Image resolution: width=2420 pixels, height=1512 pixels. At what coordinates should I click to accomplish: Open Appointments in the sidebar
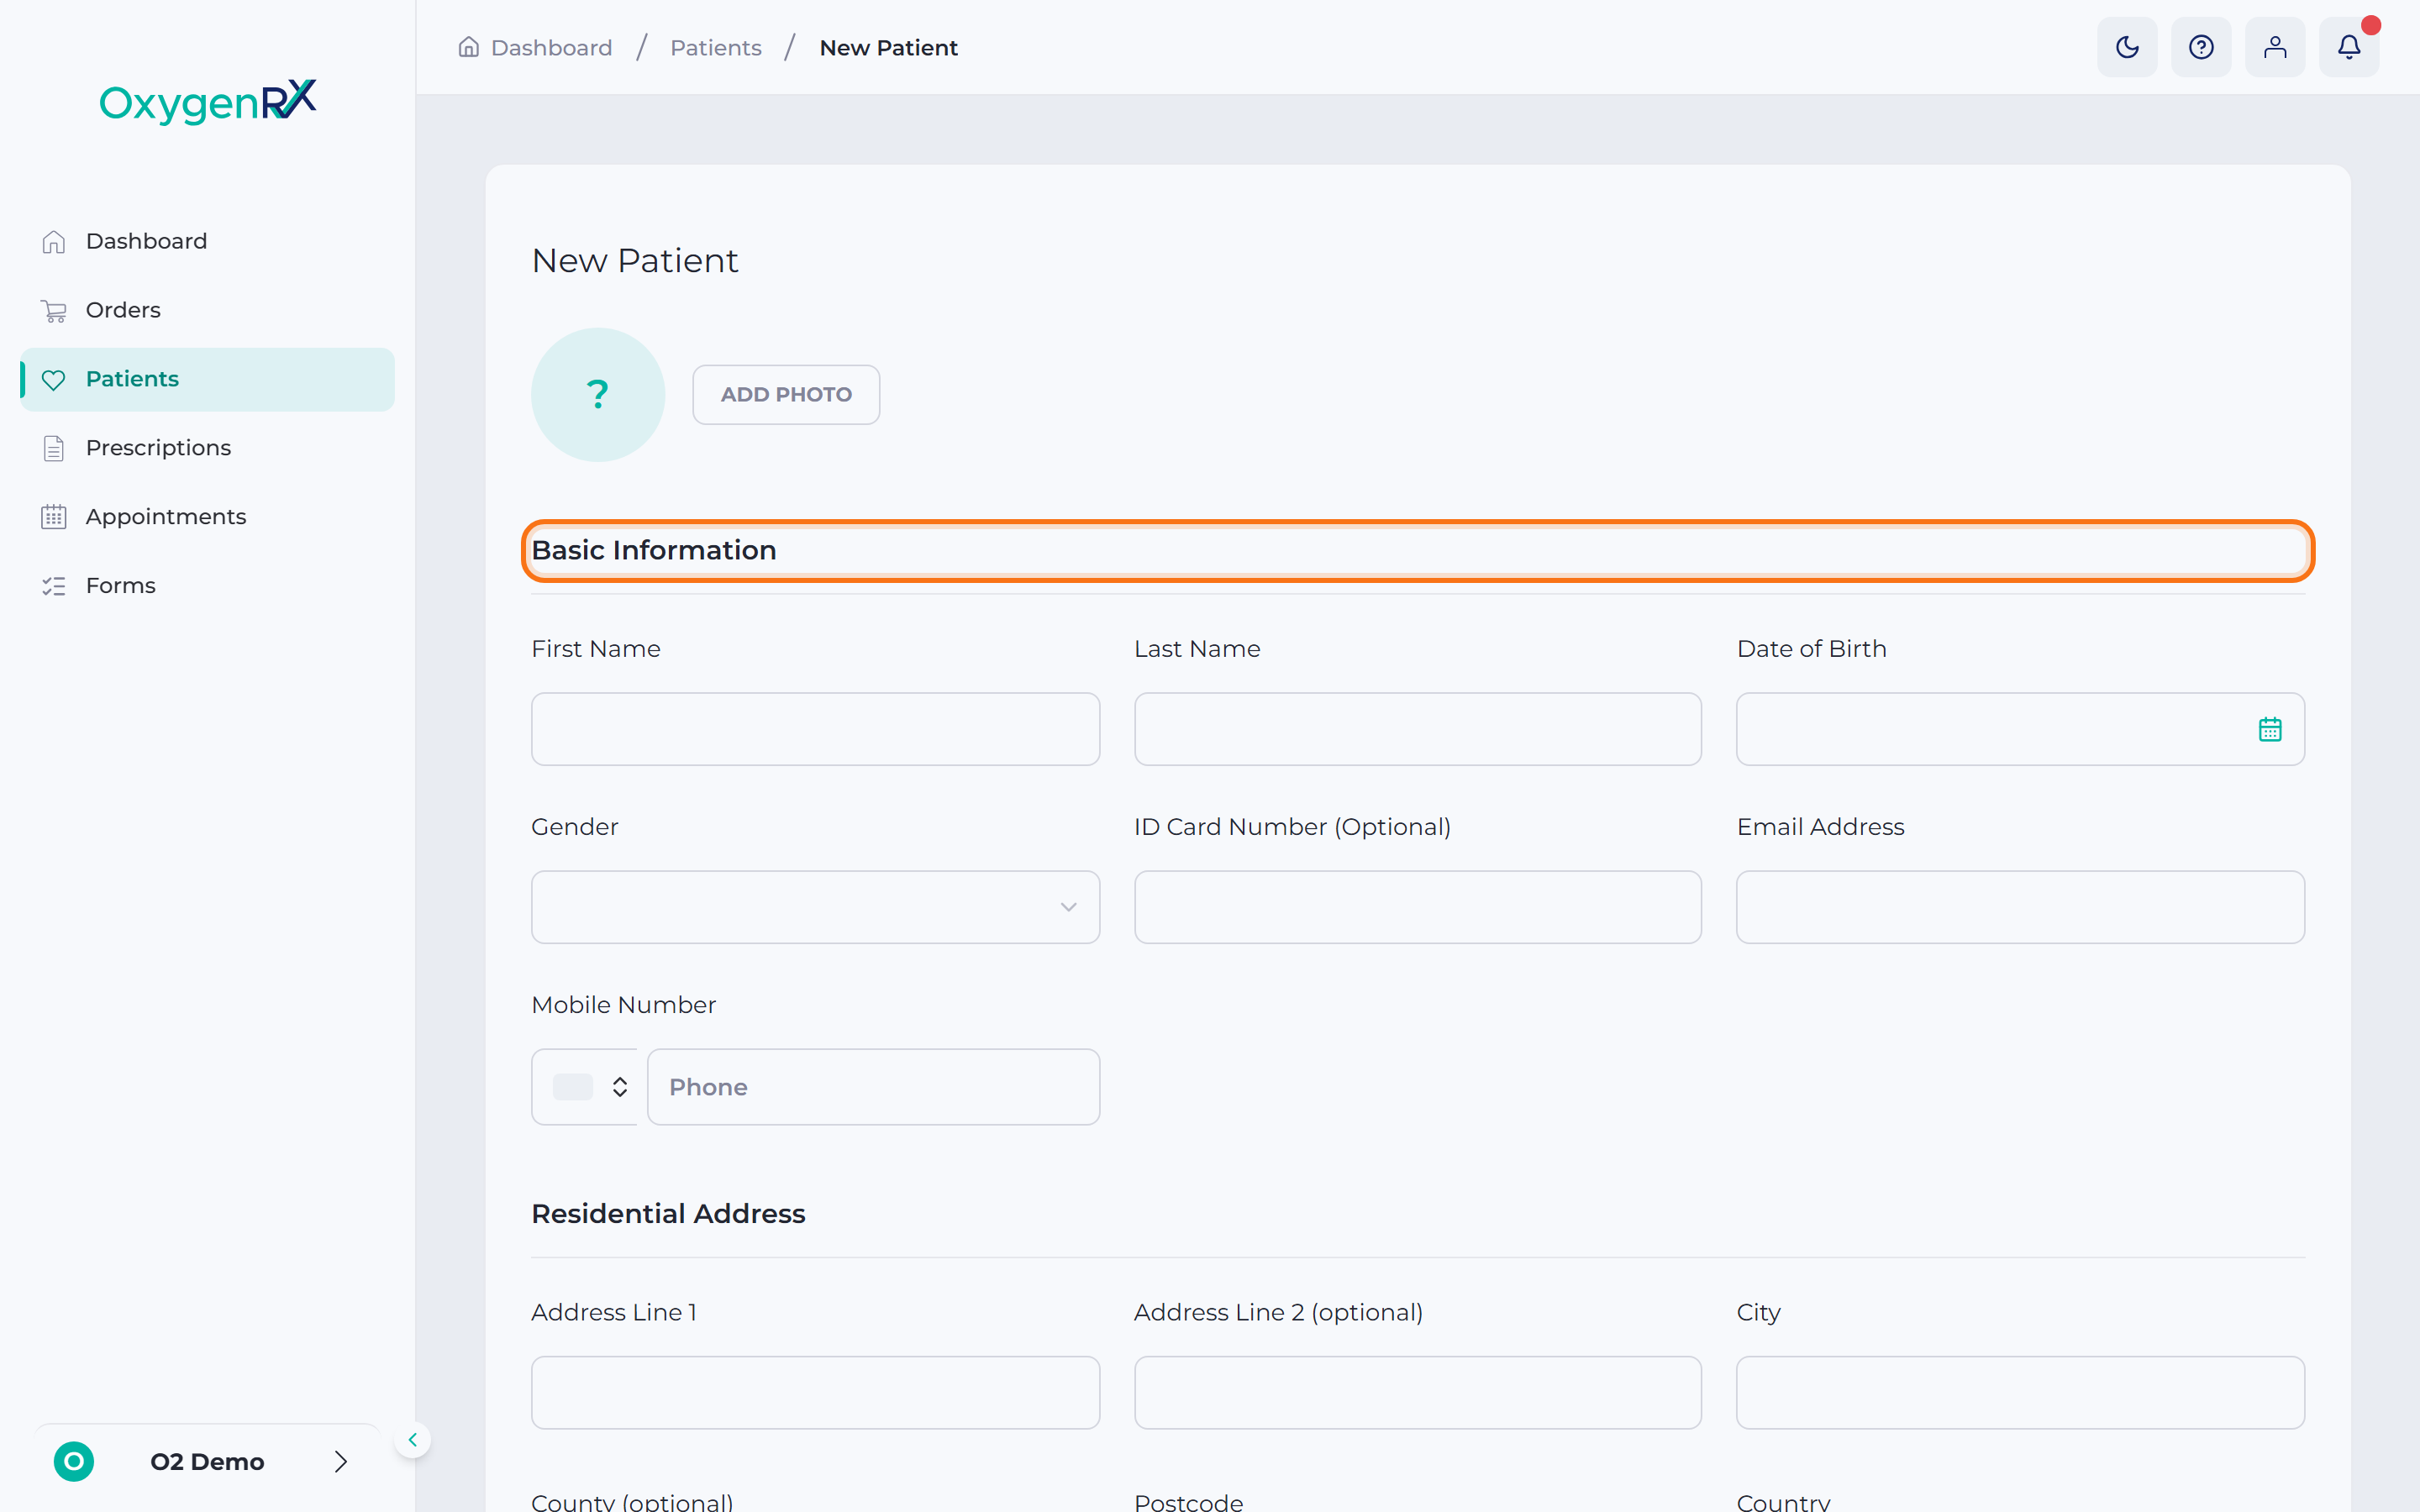[x=207, y=517]
